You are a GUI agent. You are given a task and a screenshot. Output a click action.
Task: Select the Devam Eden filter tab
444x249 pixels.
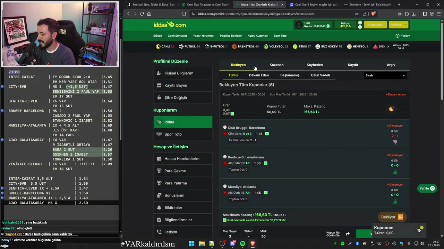click(x=259, y=75)
